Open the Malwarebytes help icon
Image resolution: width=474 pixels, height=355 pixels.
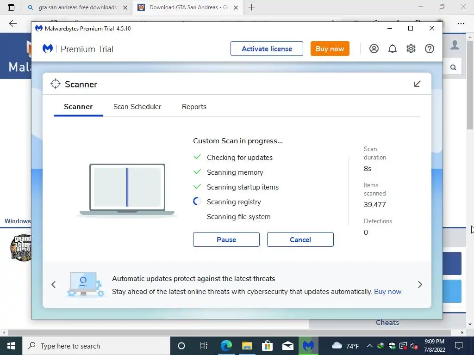point(429,49)
